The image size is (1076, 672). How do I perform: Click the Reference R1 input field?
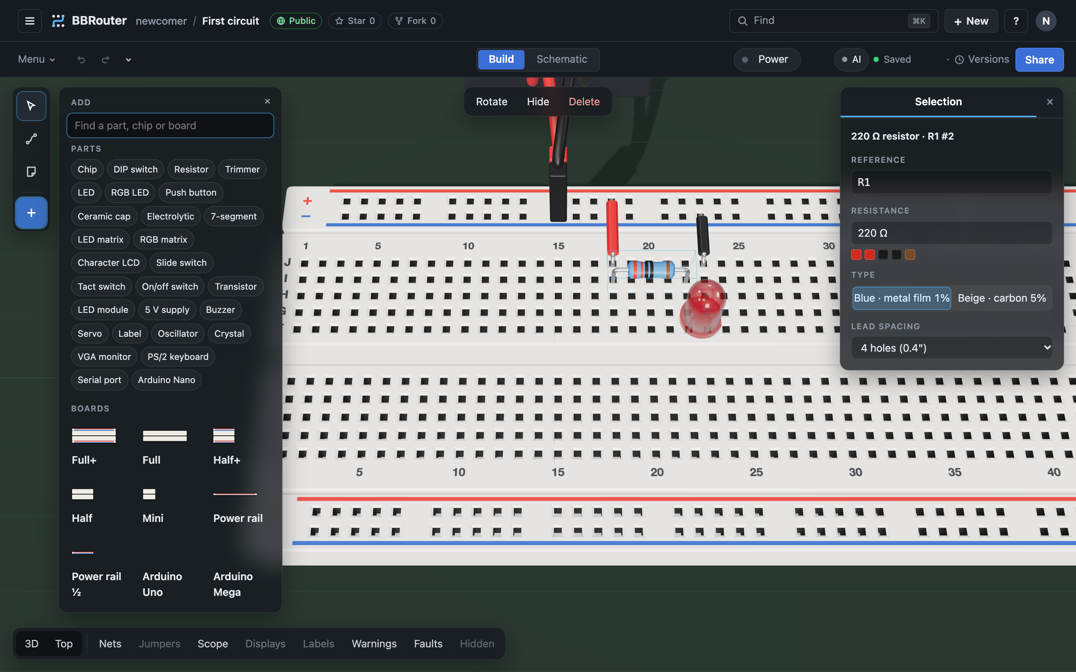point(952,182)
